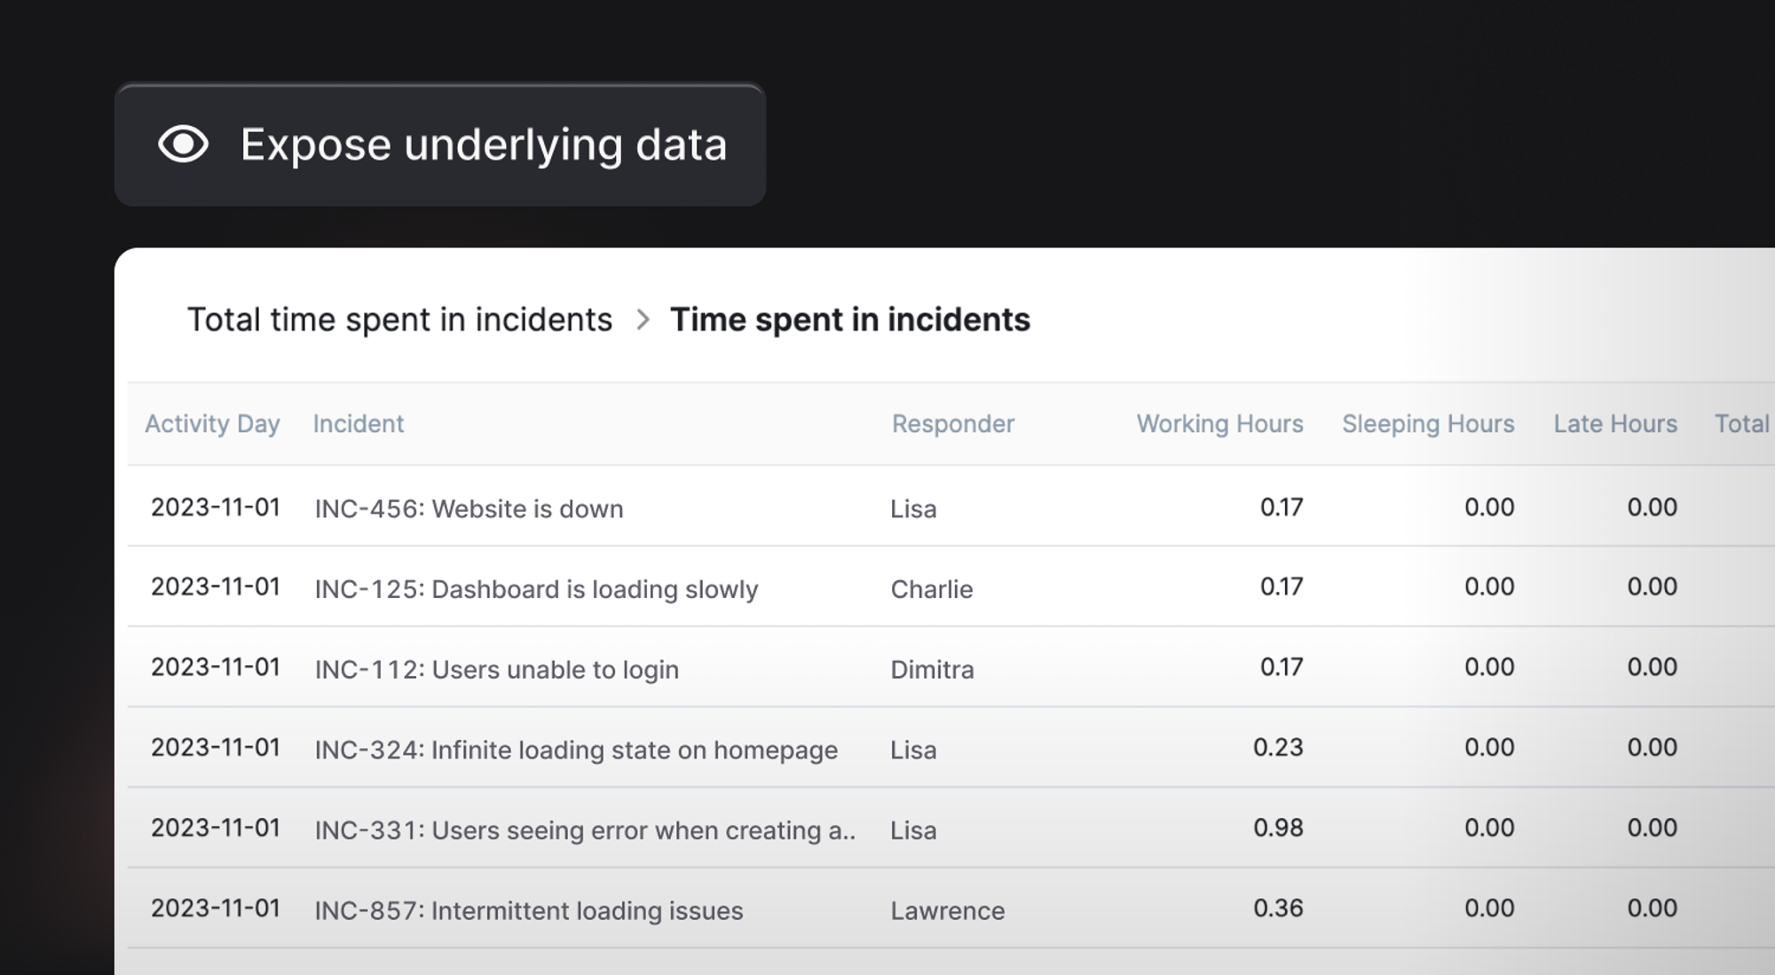1775x975 pixels.
Task: Click the eye icon beside Expose underlying data
Action: pyautogui.click(x=183, y=145)
